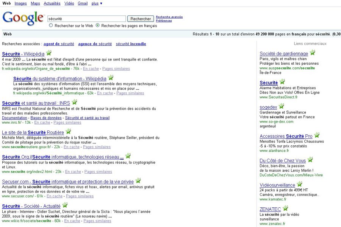Viewport: 341px width, 227px height.
Task: Click star icon next to INRS result
Action: (74, 102)
